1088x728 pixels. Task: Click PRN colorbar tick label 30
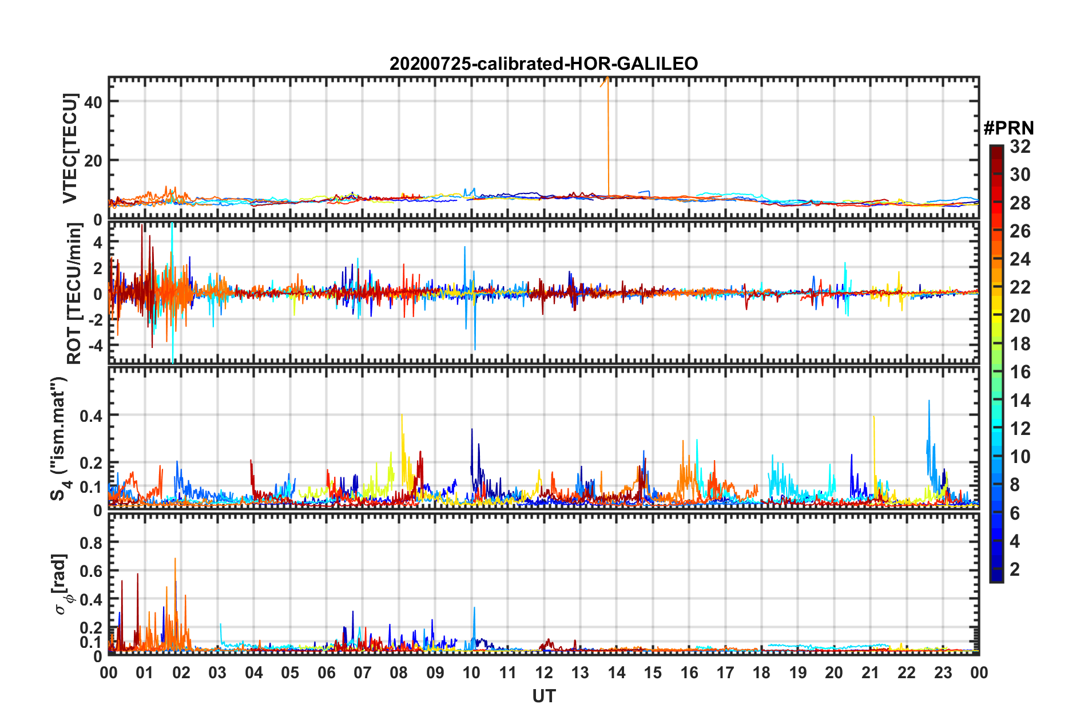pos(1020,175)
